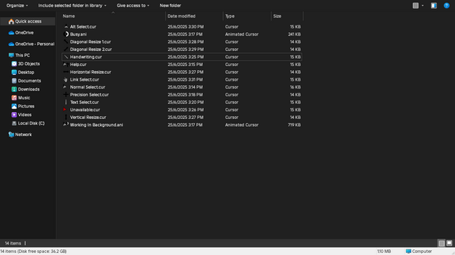455x255 pixels.
Task: Select the Unavailable.cur file icon
Action: click(65, 110)
